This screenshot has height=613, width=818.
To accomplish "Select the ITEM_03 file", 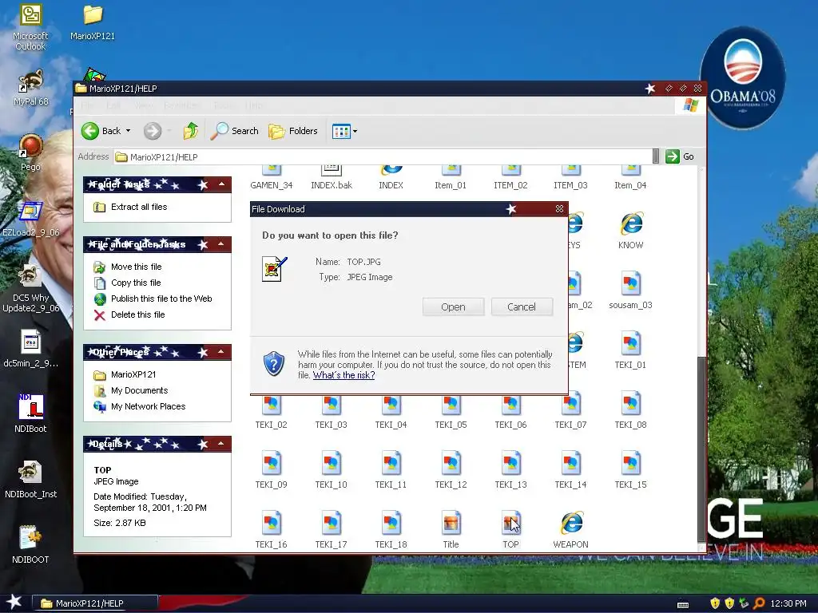I will (570, 179).
